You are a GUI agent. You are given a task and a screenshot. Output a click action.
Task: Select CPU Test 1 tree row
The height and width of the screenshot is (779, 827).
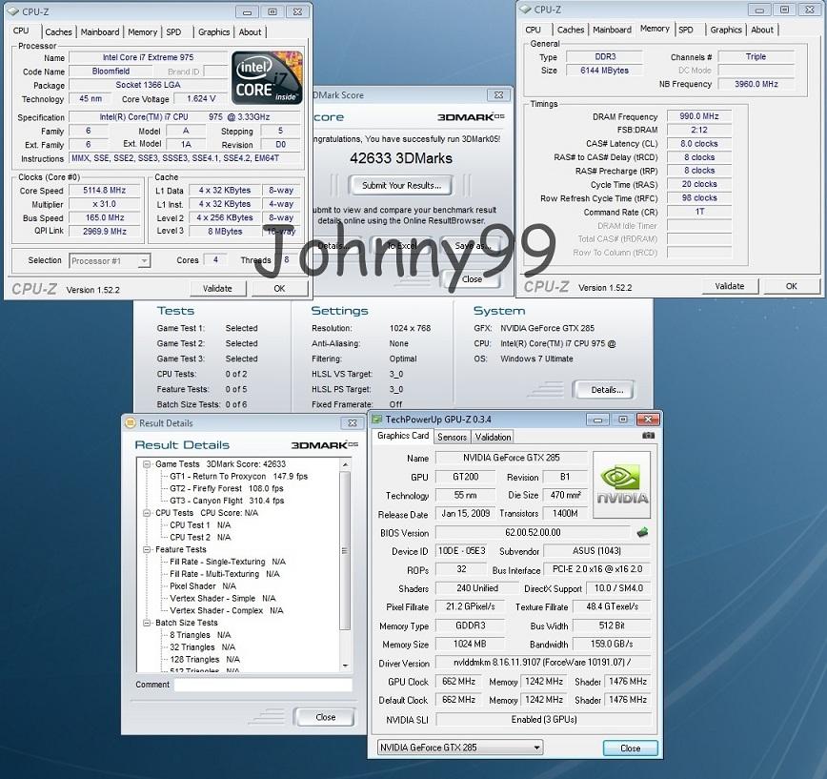click(200, 525)
